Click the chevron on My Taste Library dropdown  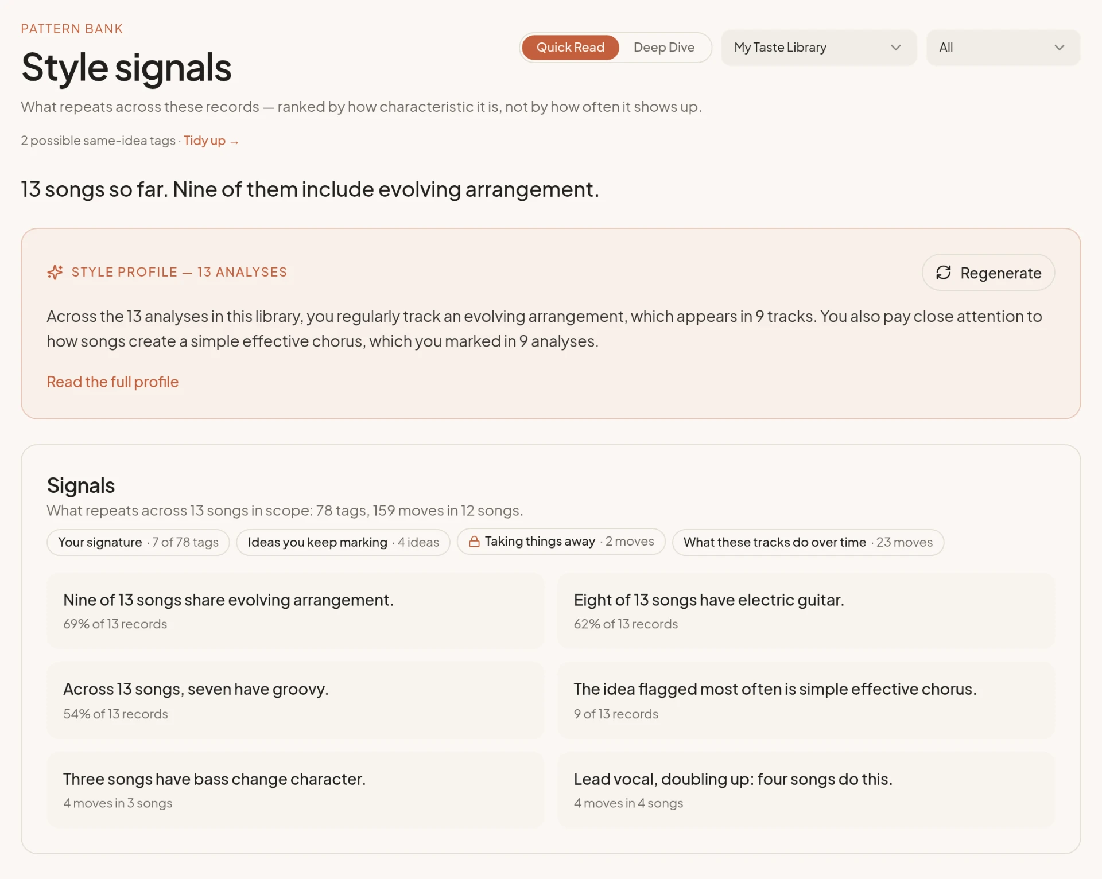pos(895,48)
